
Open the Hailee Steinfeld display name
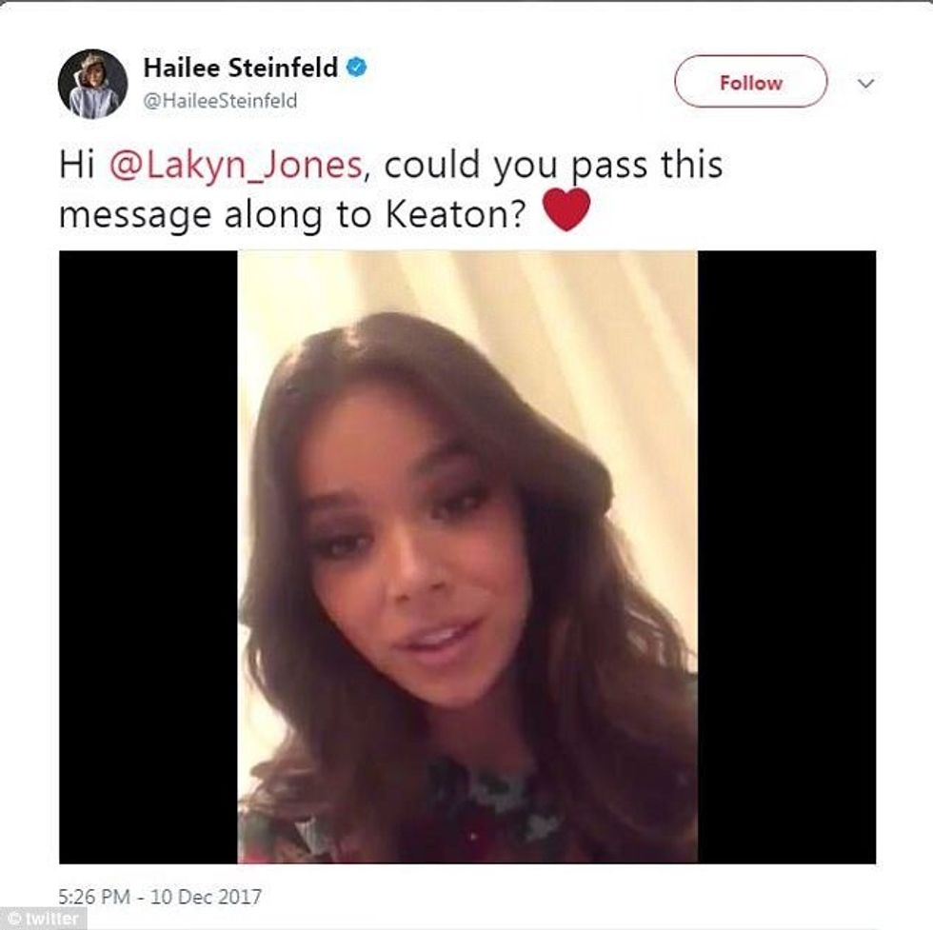240,67
